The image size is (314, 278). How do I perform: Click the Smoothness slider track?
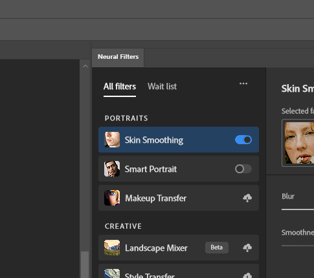tap(298, 246)
